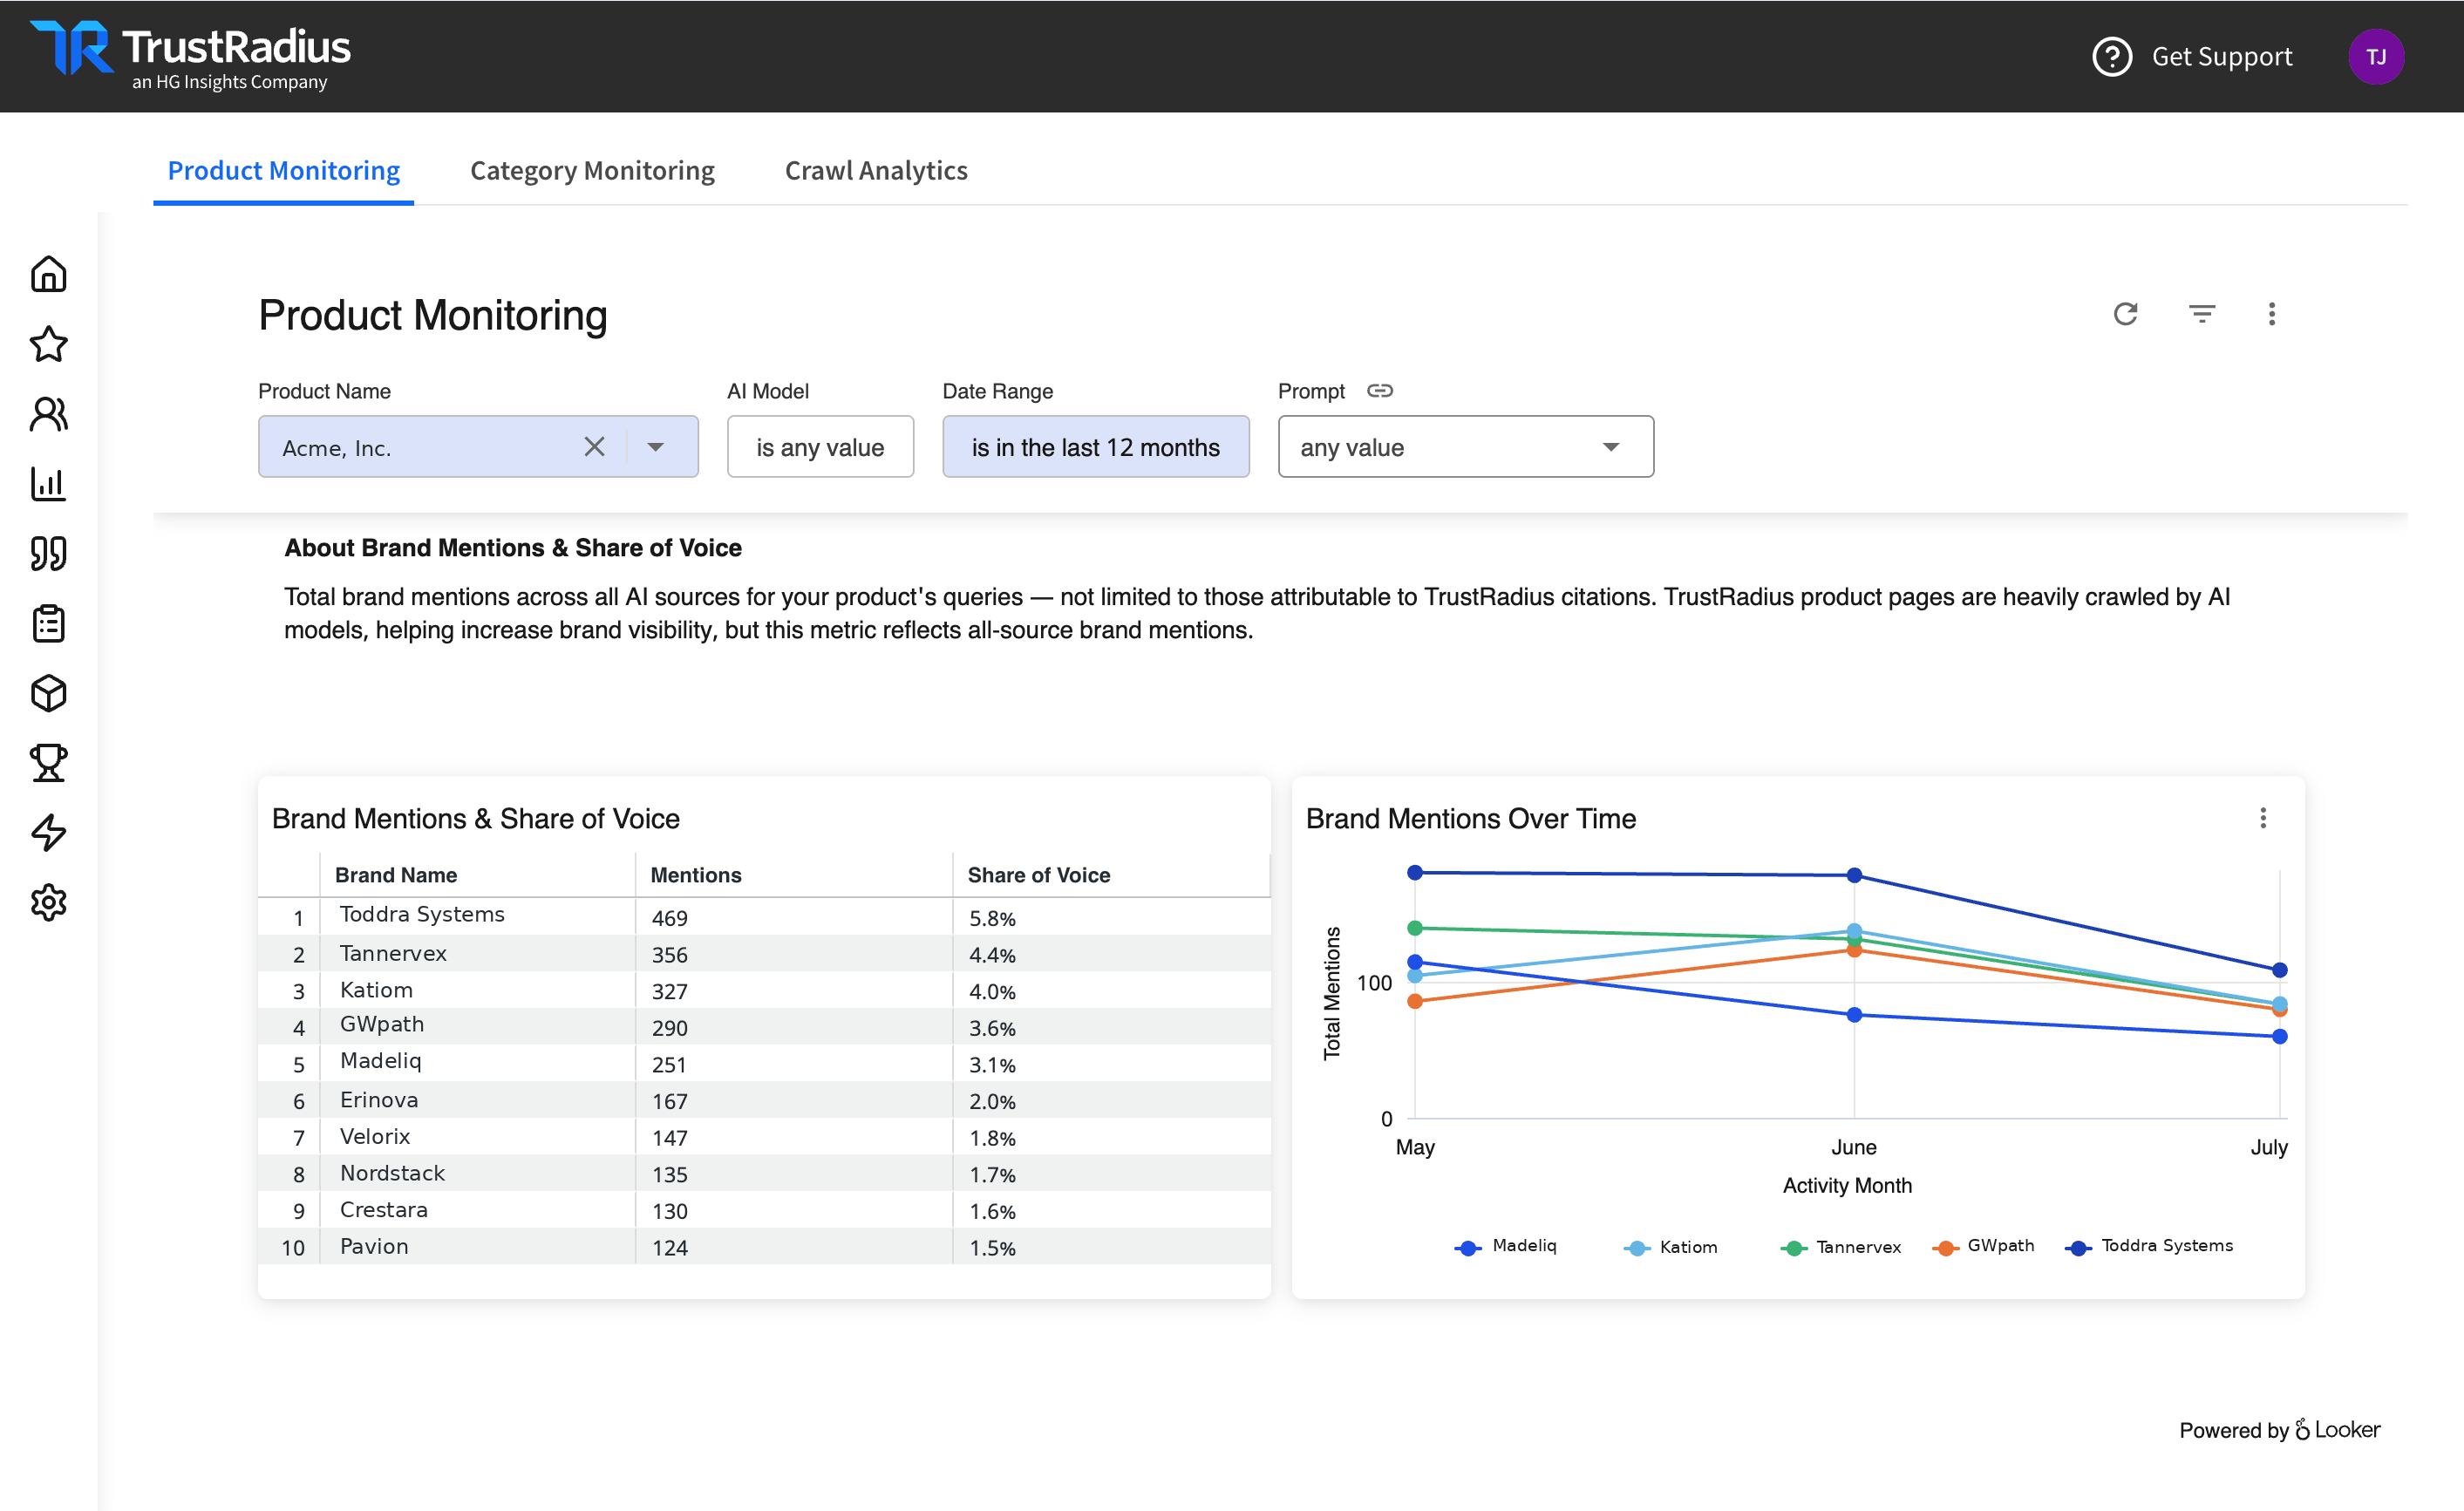Select the Madeliq brand cell in table
Image resolution: width=2464 pixels, height=1511 pixels.
(477, 1063)
